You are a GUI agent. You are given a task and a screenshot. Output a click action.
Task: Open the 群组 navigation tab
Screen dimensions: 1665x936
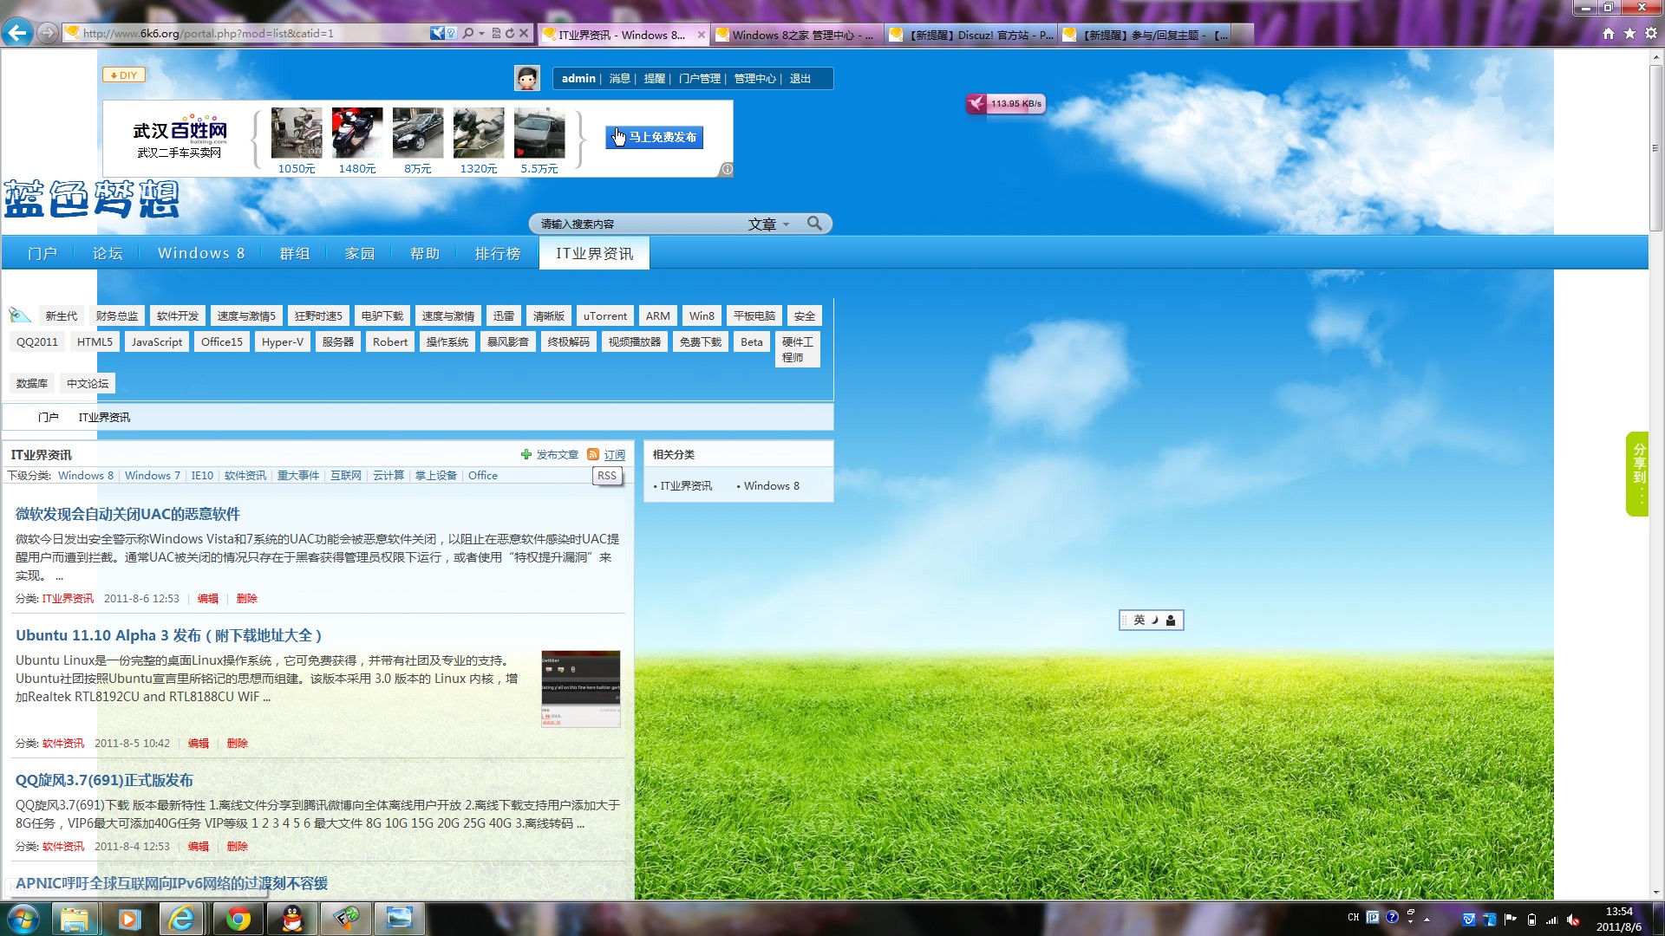295,253
